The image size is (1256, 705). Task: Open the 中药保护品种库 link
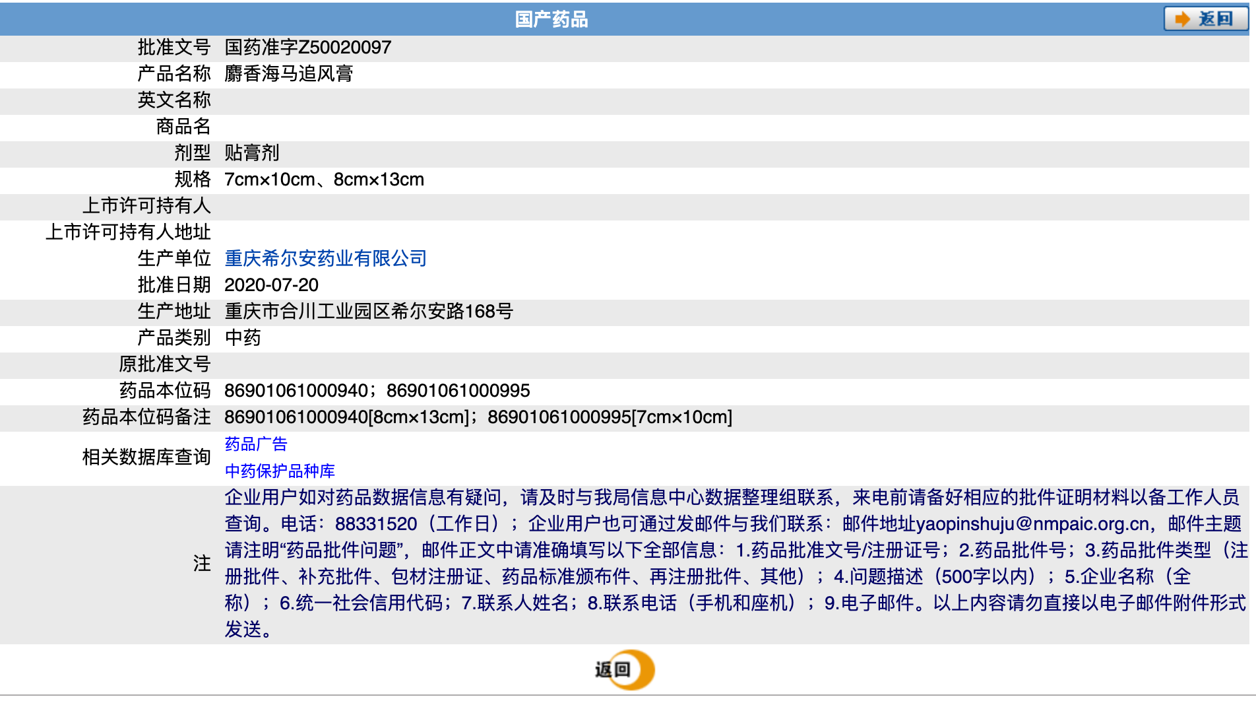280,471
